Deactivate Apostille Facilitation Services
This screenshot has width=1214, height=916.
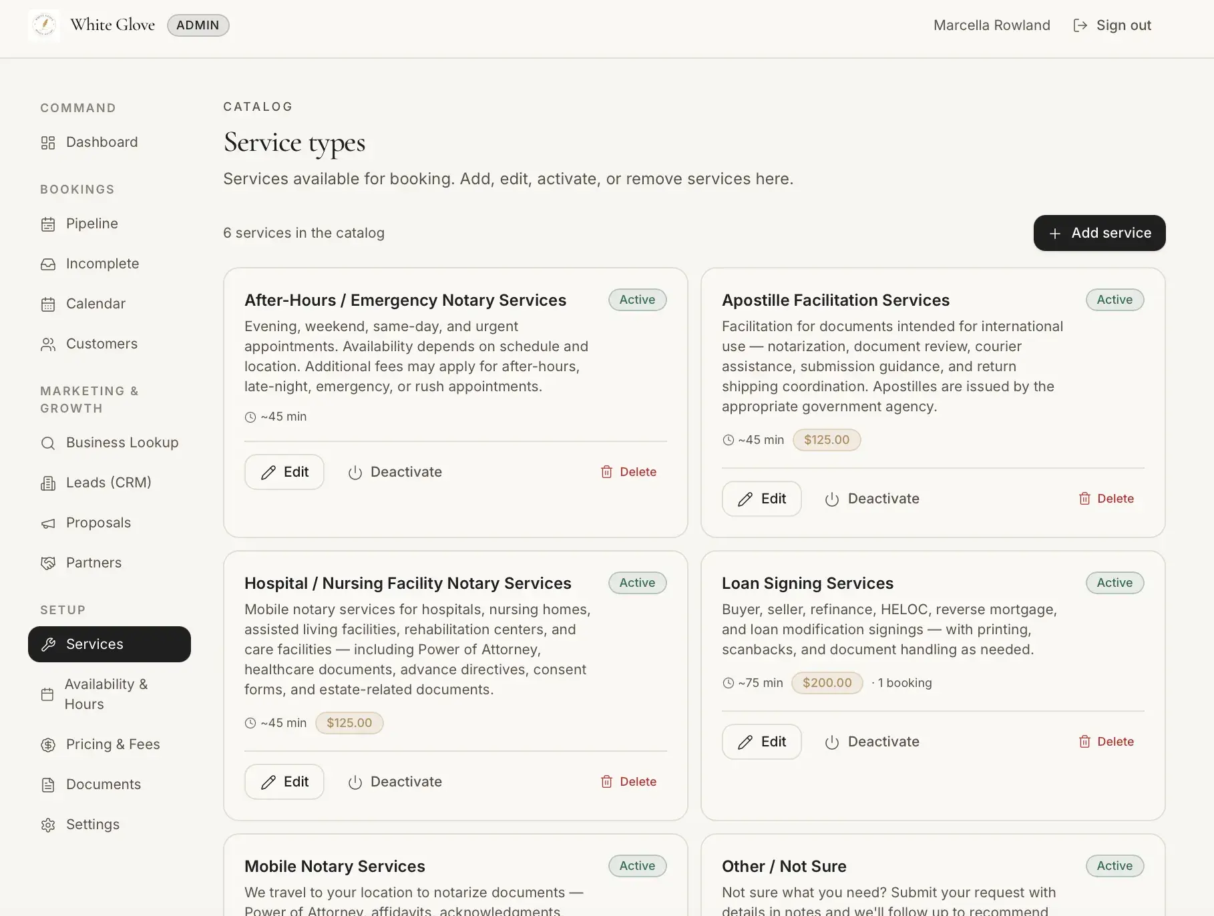pos(872,499)
